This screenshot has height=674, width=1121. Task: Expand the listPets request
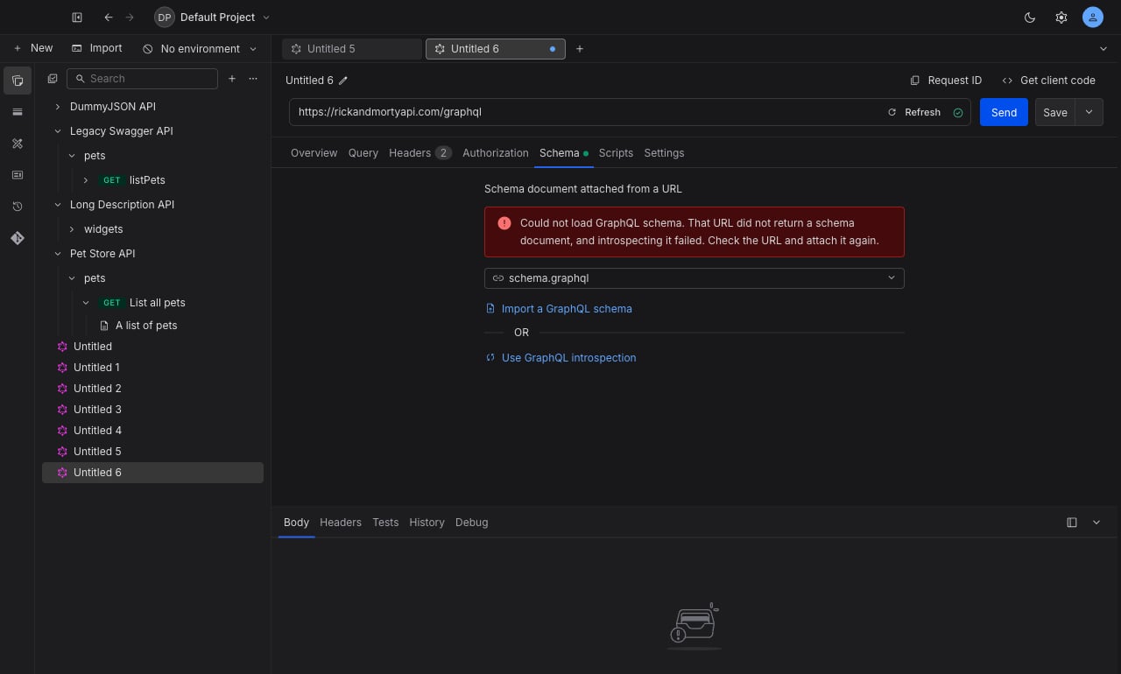pyautogui.click(x=86, y=180)
